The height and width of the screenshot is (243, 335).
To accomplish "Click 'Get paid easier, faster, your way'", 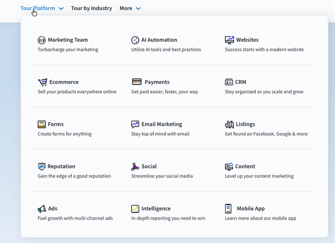I will coord(165,92).
